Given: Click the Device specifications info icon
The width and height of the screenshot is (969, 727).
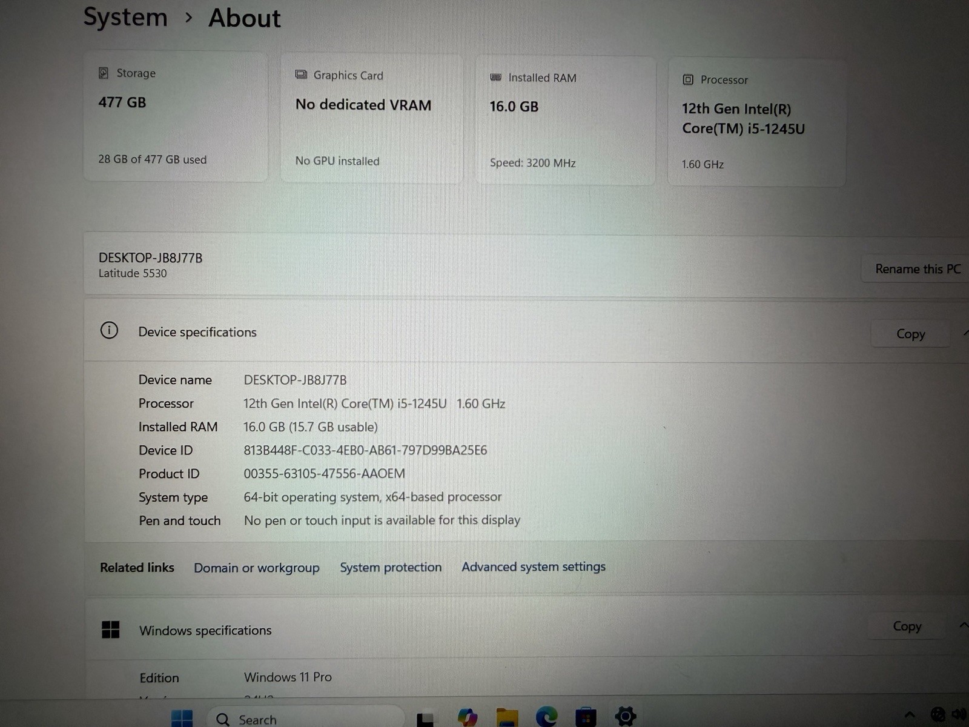Looking at the screenshot, I should tap(109, 330).
